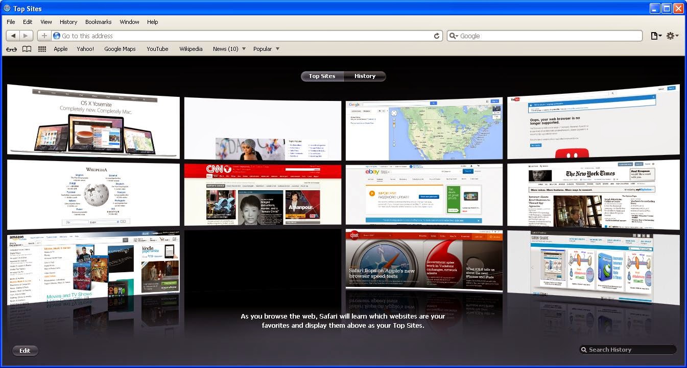Expand the News (10) bookmarks folder
The width and height of the screenshot is (687, 368).
coord(229,49)
